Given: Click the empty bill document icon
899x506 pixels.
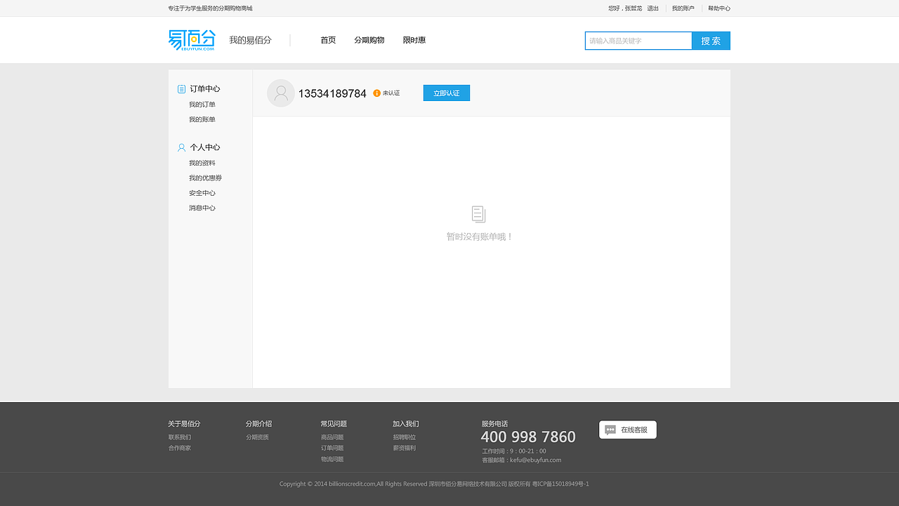Looking at the screenshot, I should click(478, 214).
